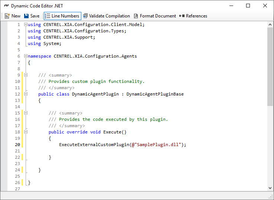Click "CENTREL.XIA.Configuration.Client.Model;" text
The width and height of the screenshot is (274, 200).
point(94,25)
